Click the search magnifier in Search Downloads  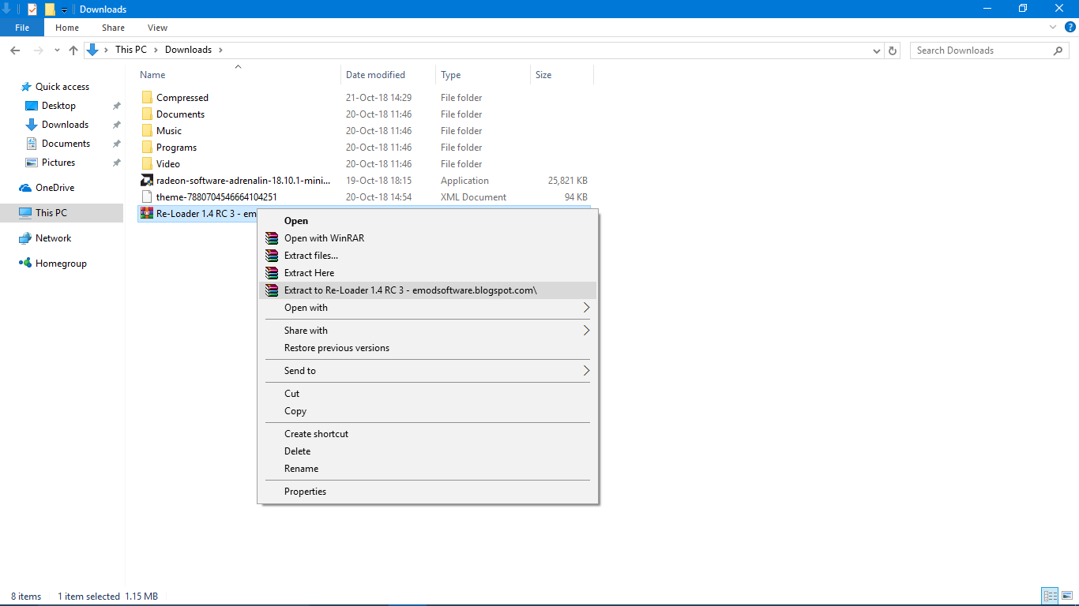1058,50
